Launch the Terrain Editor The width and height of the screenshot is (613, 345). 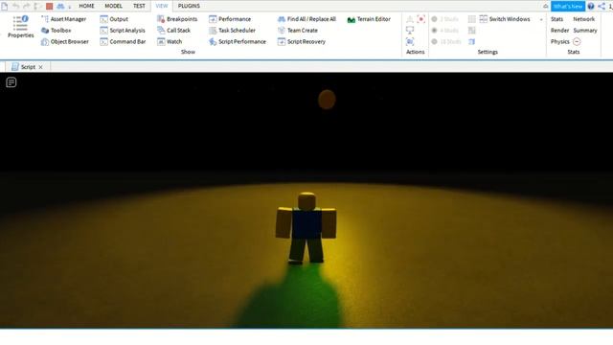tap(369, 19)
